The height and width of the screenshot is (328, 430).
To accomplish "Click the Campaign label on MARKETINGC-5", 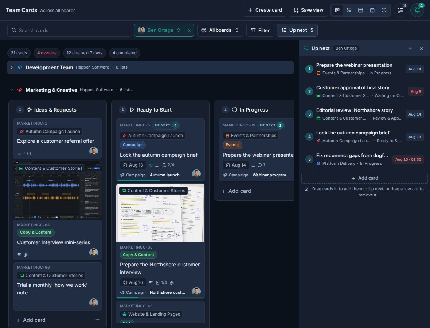I will coord(133,145).
